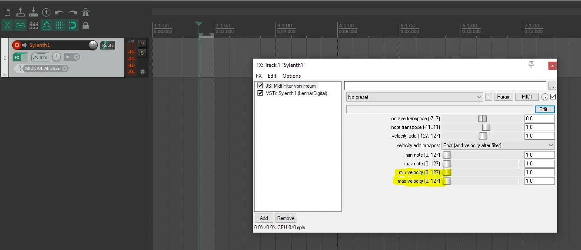Click the Save Project download-arrow icon
This screenshot has height=250, width=581.
click(33, 12)
